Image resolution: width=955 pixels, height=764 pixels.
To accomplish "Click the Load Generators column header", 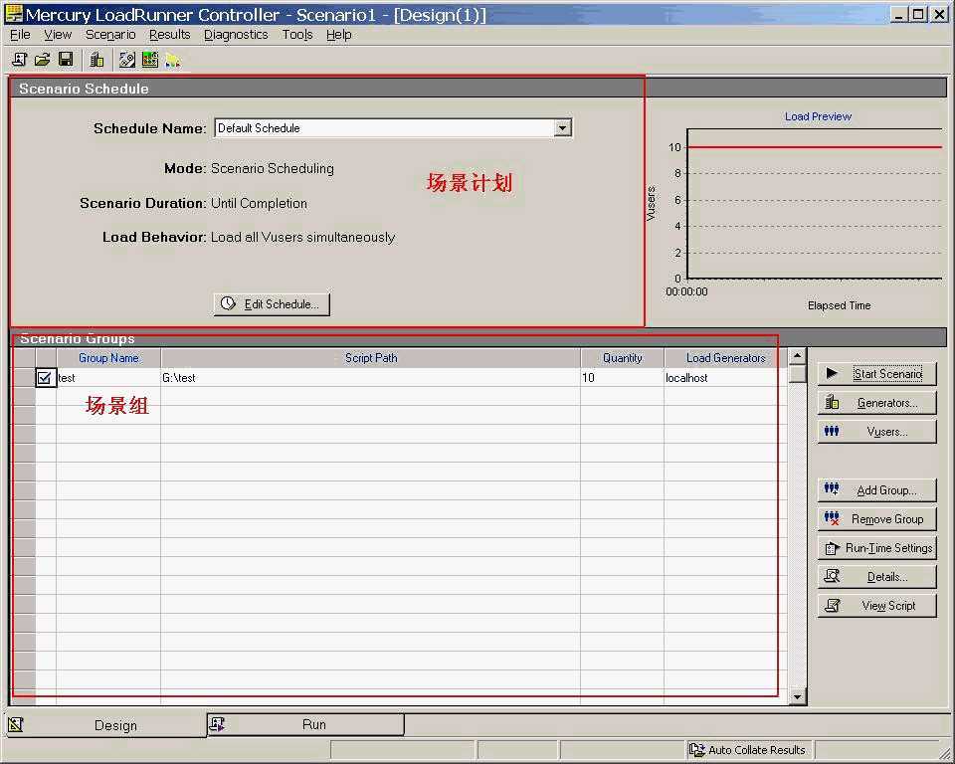I will [x=725, y=358].
